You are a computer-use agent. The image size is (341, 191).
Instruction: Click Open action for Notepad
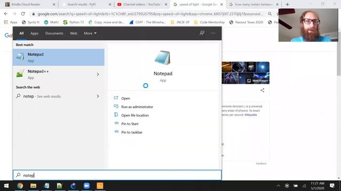tap(126, 98)
